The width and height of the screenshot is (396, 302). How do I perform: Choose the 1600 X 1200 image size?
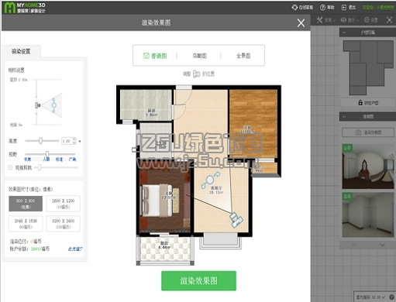click(63, 204)
